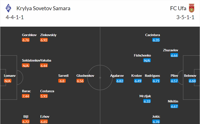Viewport: 200px width, 124px height.
Task: Open Cacintura's player profile
Action: (x=153, y=35)
